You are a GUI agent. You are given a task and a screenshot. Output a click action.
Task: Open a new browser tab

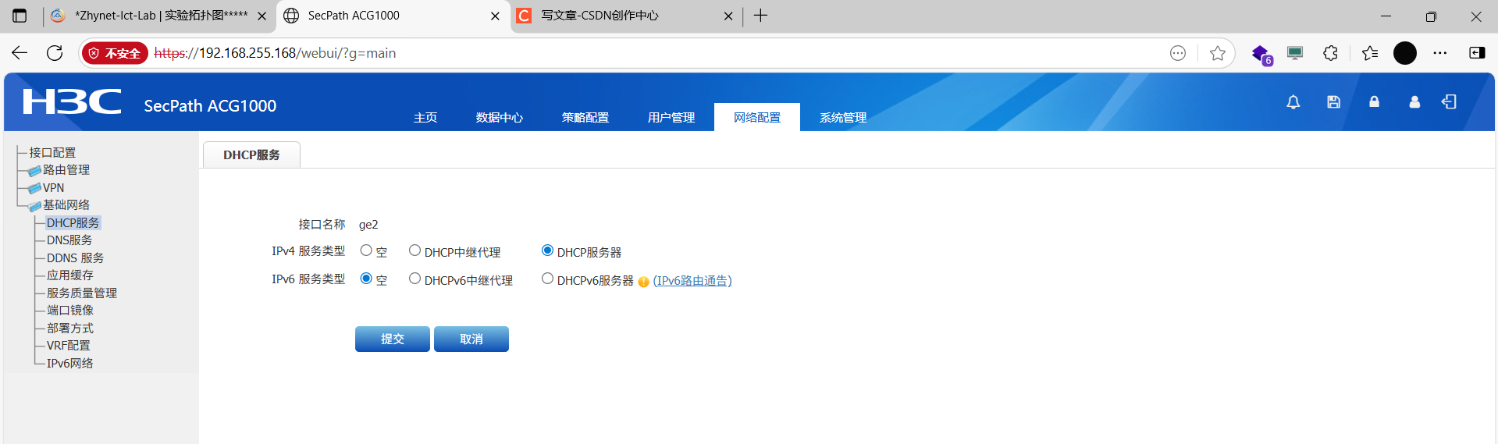click(x=761, y=16)
